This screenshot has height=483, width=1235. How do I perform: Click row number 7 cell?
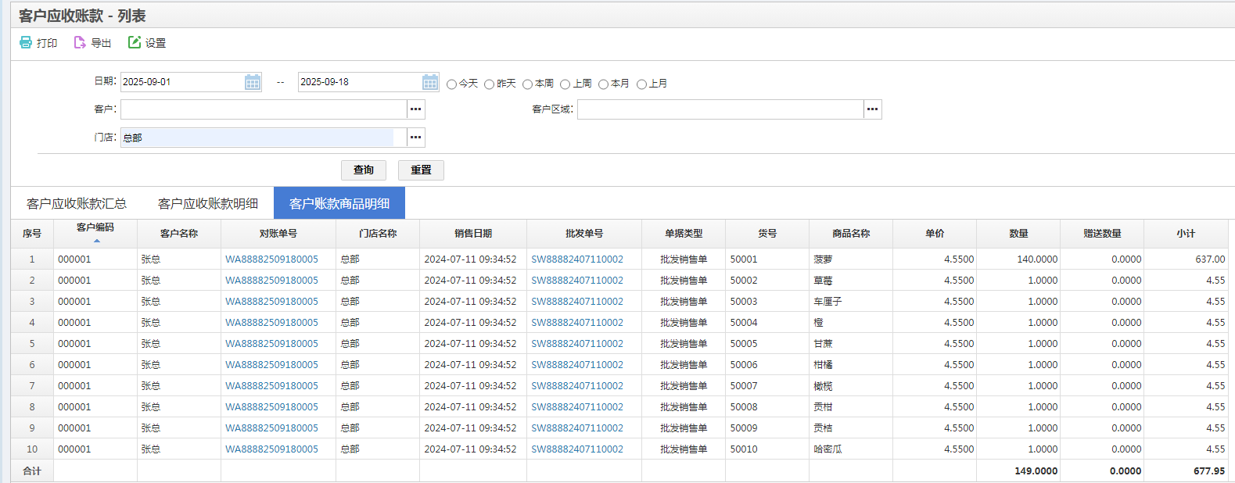click(32, 386)
